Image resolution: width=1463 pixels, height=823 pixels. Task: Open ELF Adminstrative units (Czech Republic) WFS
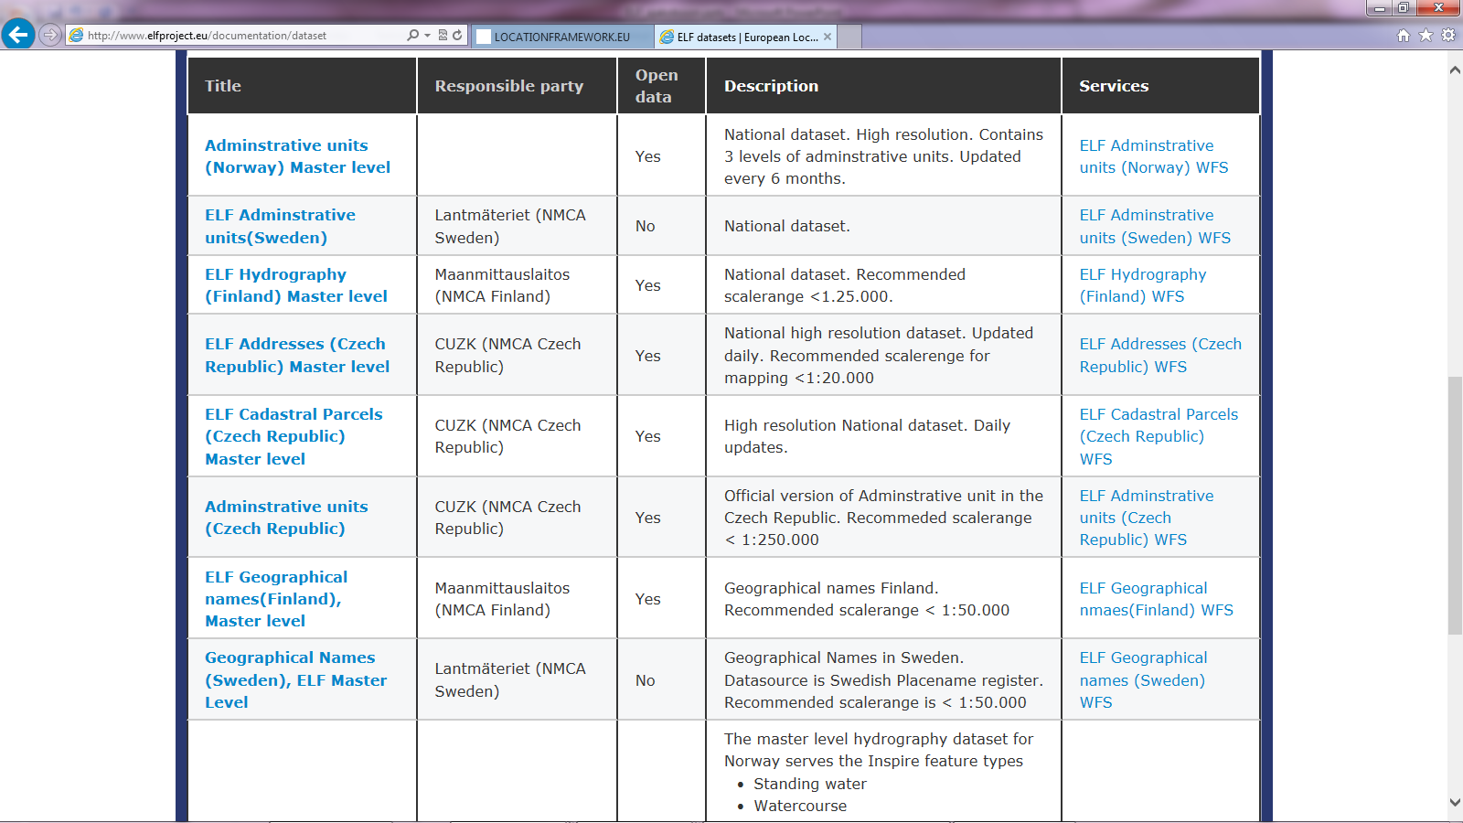[1147, 518]
